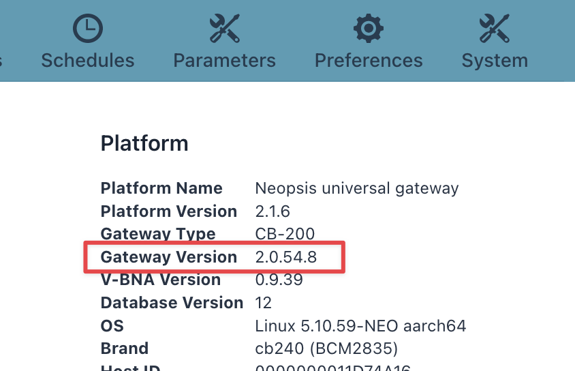Select Gateway Type value CB-200
Screen dimensions: 575x371
[x=285, y=234]
